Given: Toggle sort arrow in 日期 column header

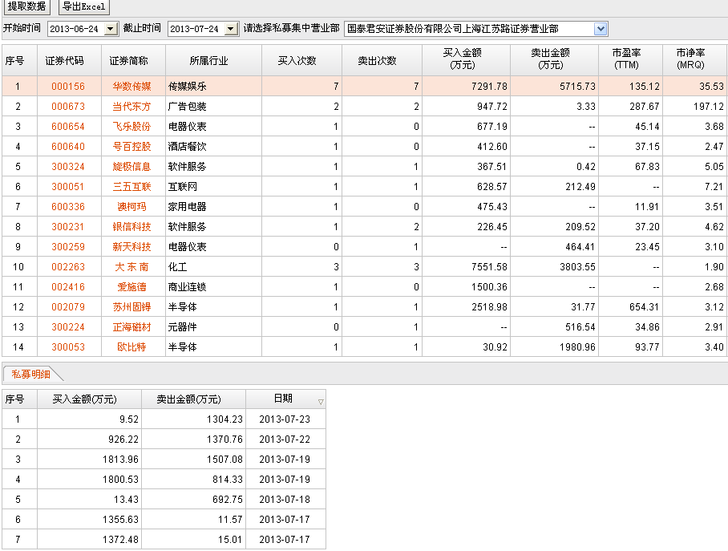Looking at the screenshot, I should (321, 402).
